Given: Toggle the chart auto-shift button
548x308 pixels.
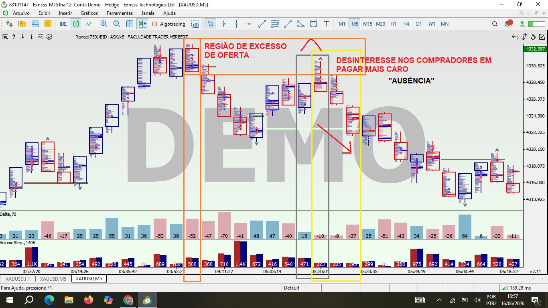Looking at the screenshot, I should 142,24.
